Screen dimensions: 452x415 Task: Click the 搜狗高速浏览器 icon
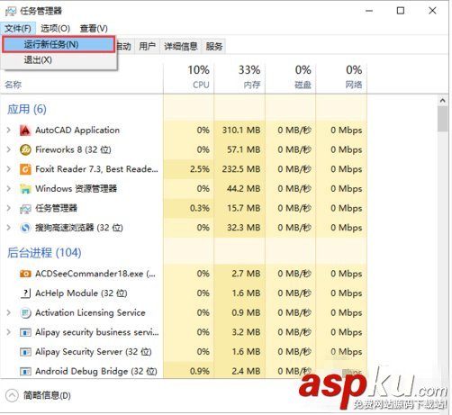[x=25, y=228]
